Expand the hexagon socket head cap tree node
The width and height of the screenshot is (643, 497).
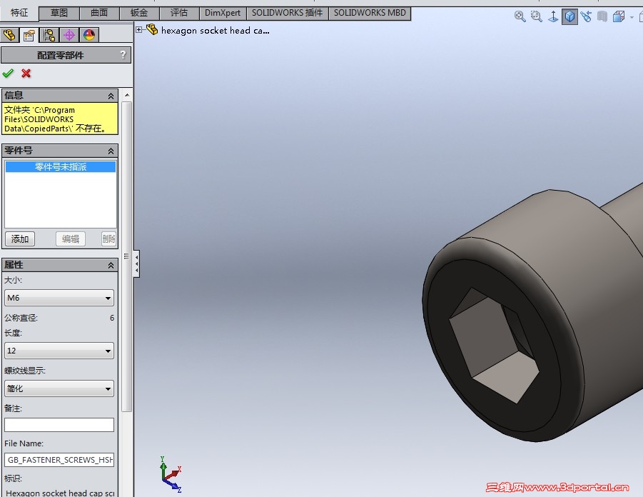[138, 29]
